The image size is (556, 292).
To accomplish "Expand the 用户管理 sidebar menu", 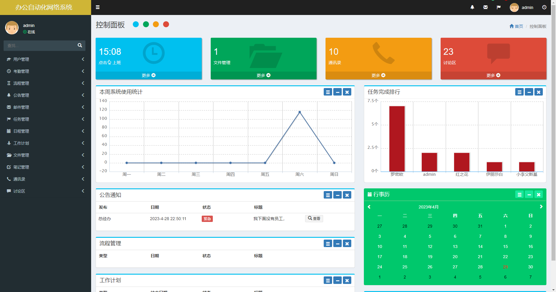I will pyautogui.click(x=45, y=59).
